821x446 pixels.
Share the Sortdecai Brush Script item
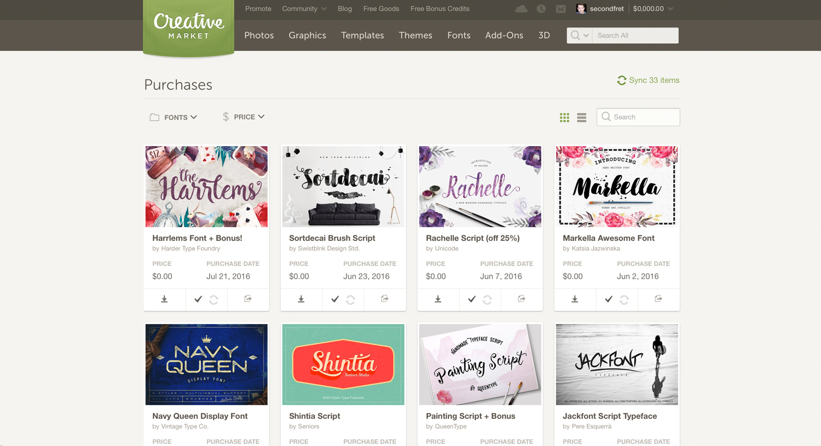pos(385,299)
